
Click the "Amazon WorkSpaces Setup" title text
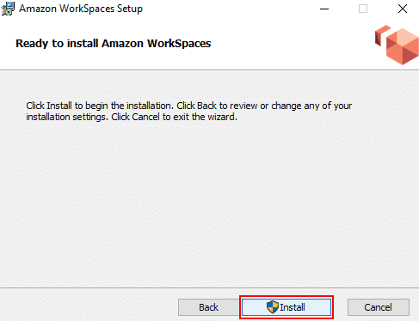point(81,9)
